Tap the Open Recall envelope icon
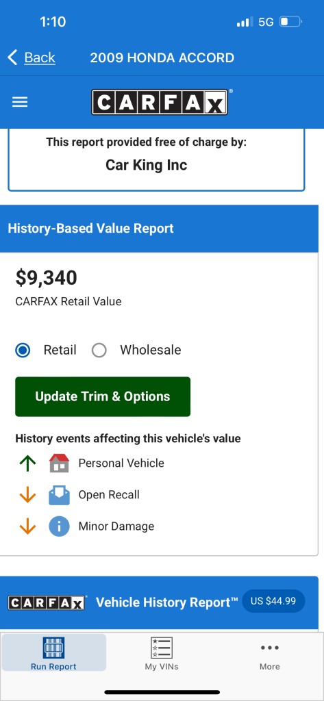The height and width of the screenshot is (701, 324). 59,495
